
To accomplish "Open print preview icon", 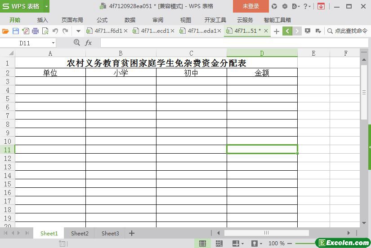I will coord(45,31).
